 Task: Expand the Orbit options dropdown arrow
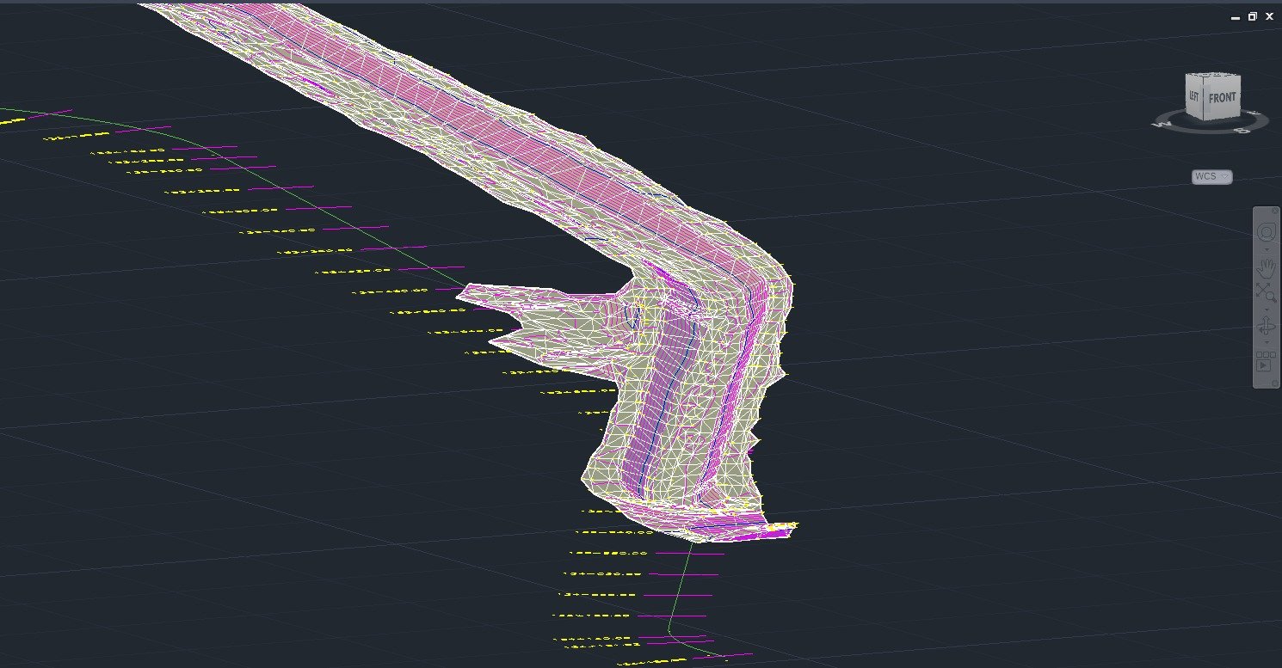coord(1266,341)
